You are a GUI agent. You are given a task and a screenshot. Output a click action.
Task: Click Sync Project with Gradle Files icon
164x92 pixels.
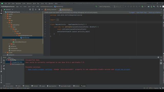coord(149,6)
